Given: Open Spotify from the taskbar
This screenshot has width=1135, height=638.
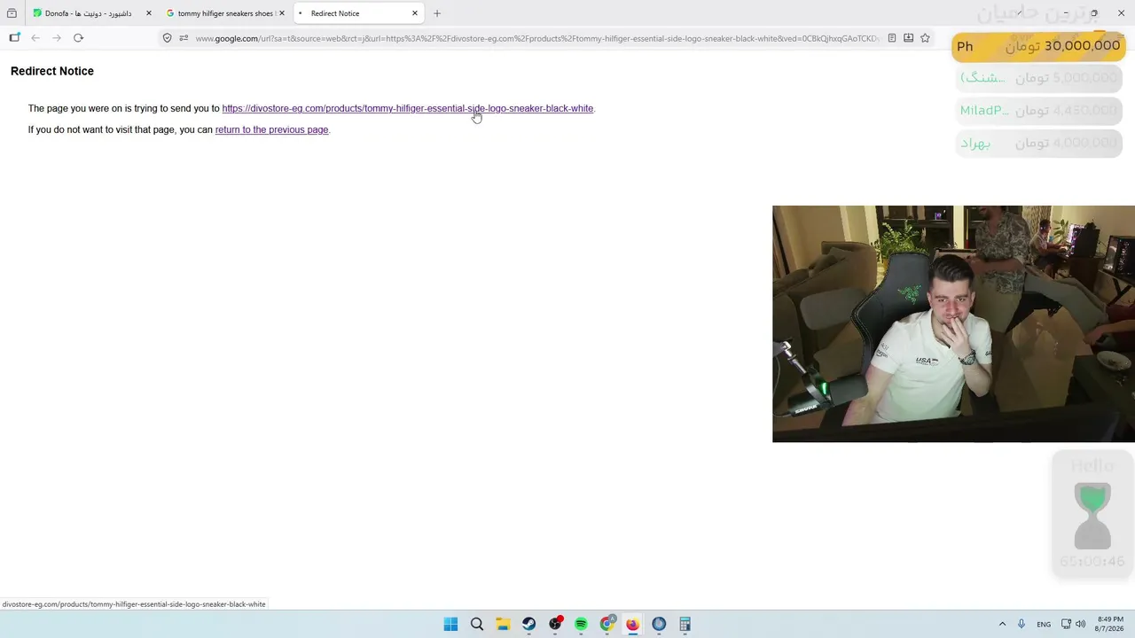Looking at the screenshot, I should [x=581, y=624].
